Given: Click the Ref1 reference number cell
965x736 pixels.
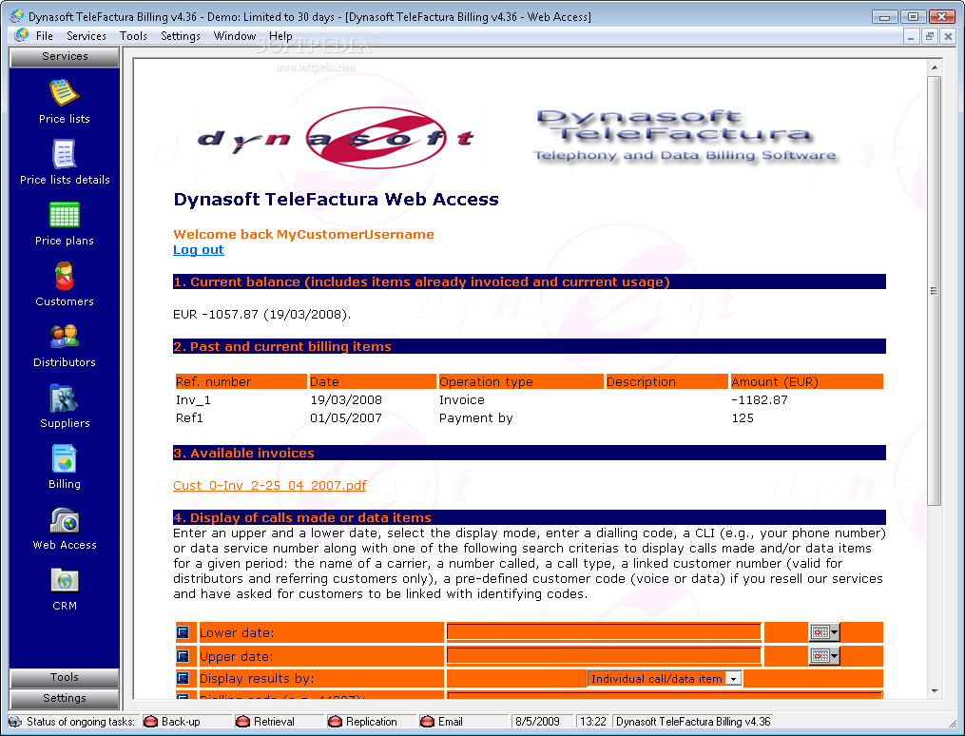Looking at the screenshot, I should tap(189, 417).
